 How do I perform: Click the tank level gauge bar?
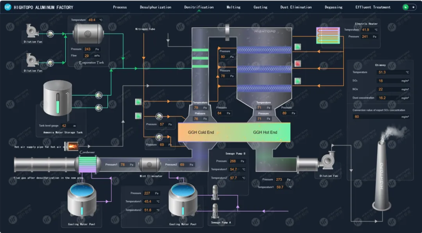click(57, 103)
